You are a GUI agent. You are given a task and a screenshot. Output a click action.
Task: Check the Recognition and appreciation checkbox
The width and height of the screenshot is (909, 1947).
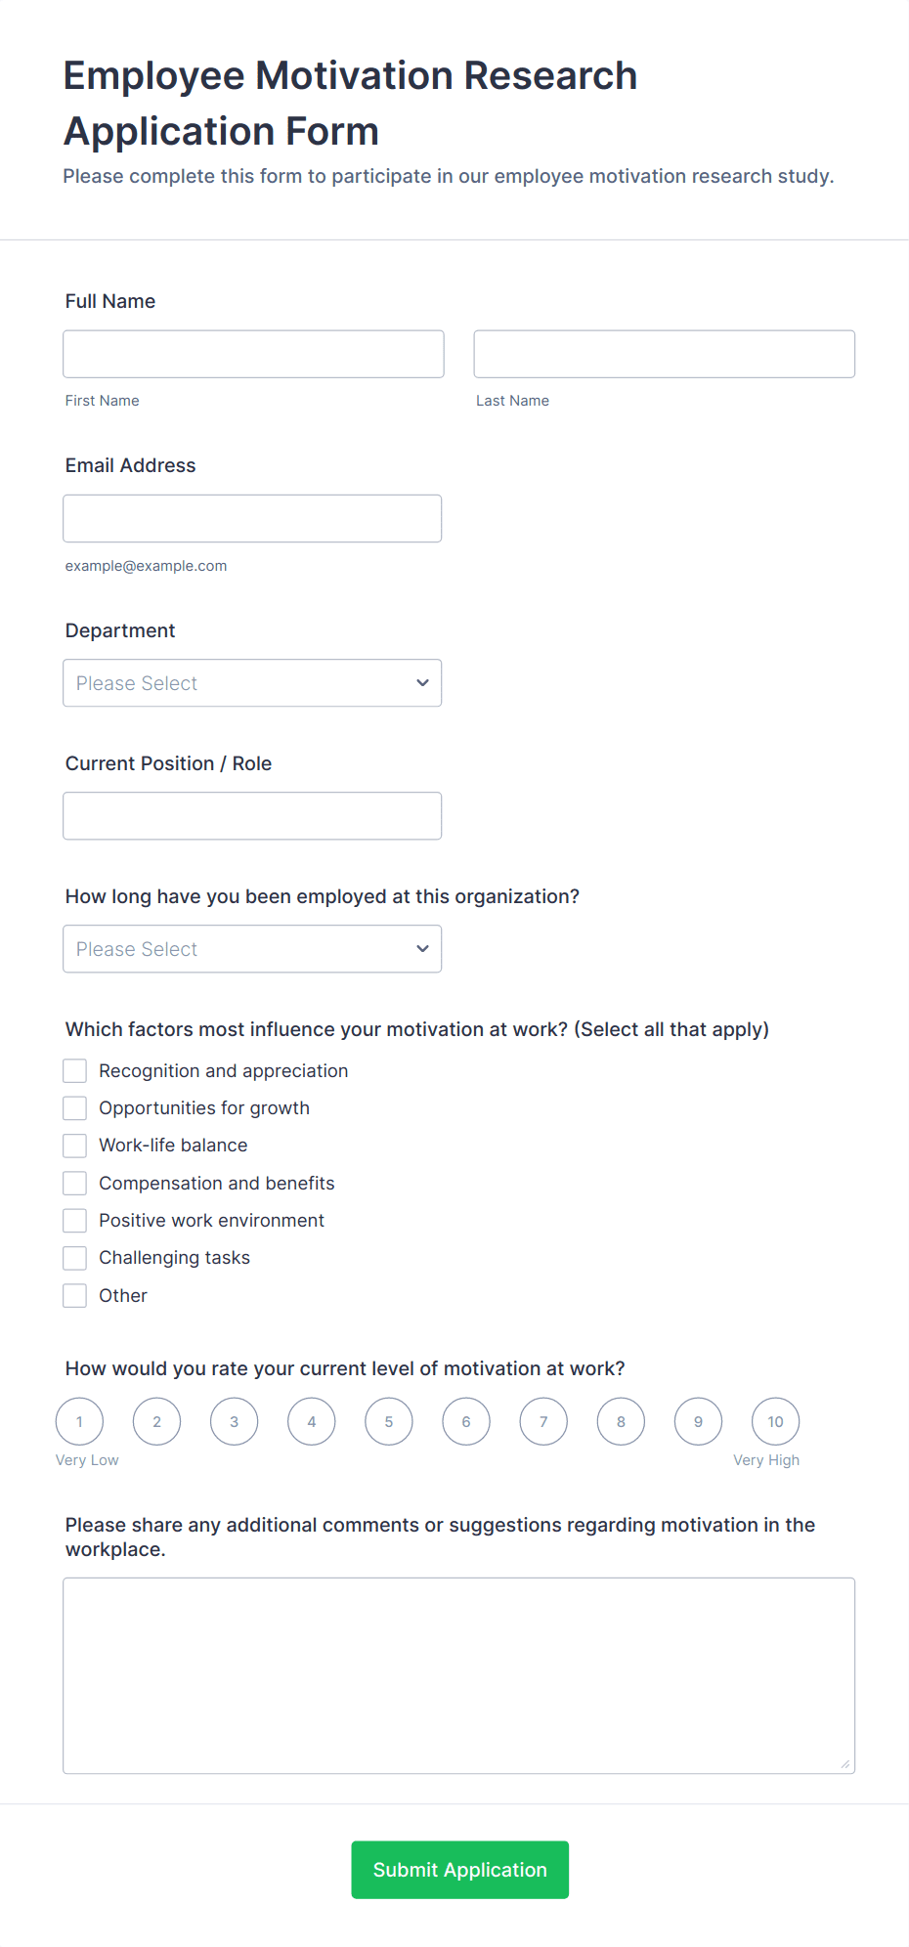pyautogui.click(x=74, y=1070)
